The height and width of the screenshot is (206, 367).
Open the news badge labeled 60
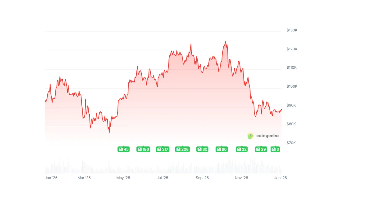tap(222, 149)
